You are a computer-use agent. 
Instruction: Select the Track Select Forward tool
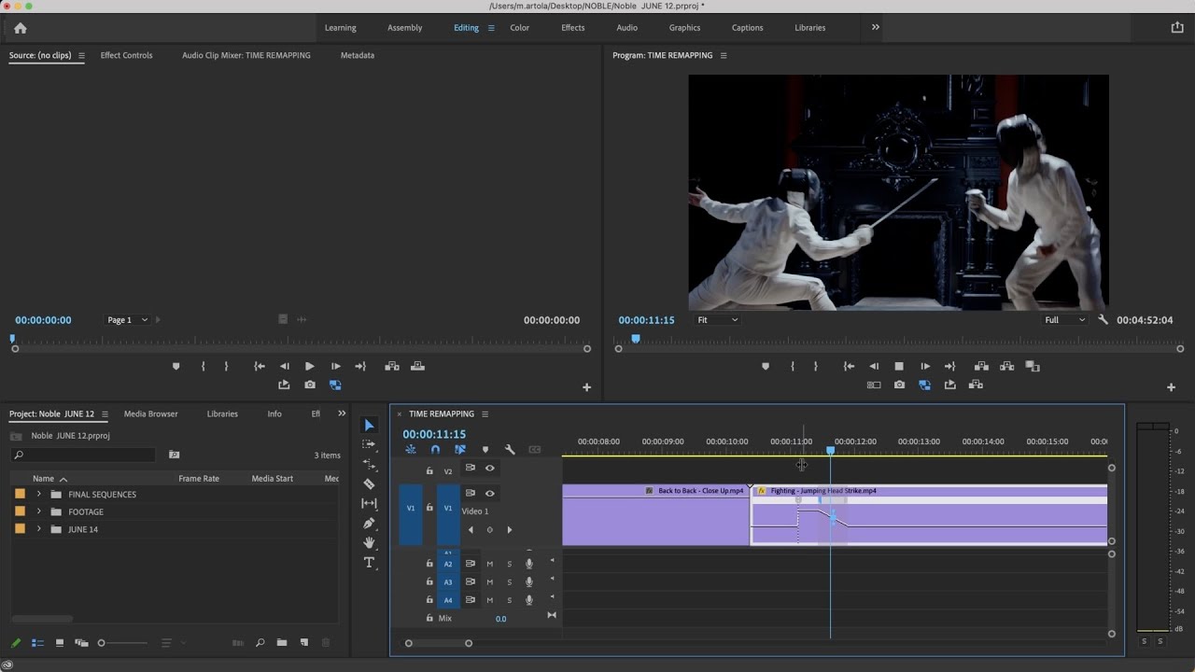pyautogui.click(x=369, y=444)
